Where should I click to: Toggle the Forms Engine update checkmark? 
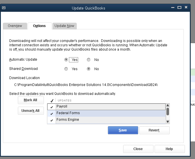tap(52, 120)
